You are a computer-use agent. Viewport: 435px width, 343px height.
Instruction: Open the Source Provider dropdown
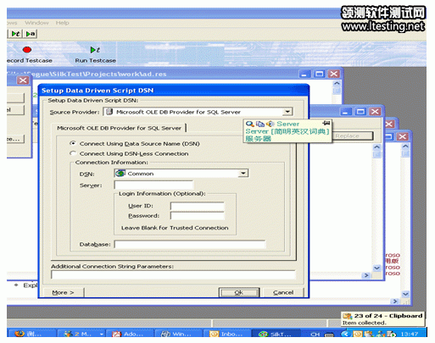(x=287, y=112)
